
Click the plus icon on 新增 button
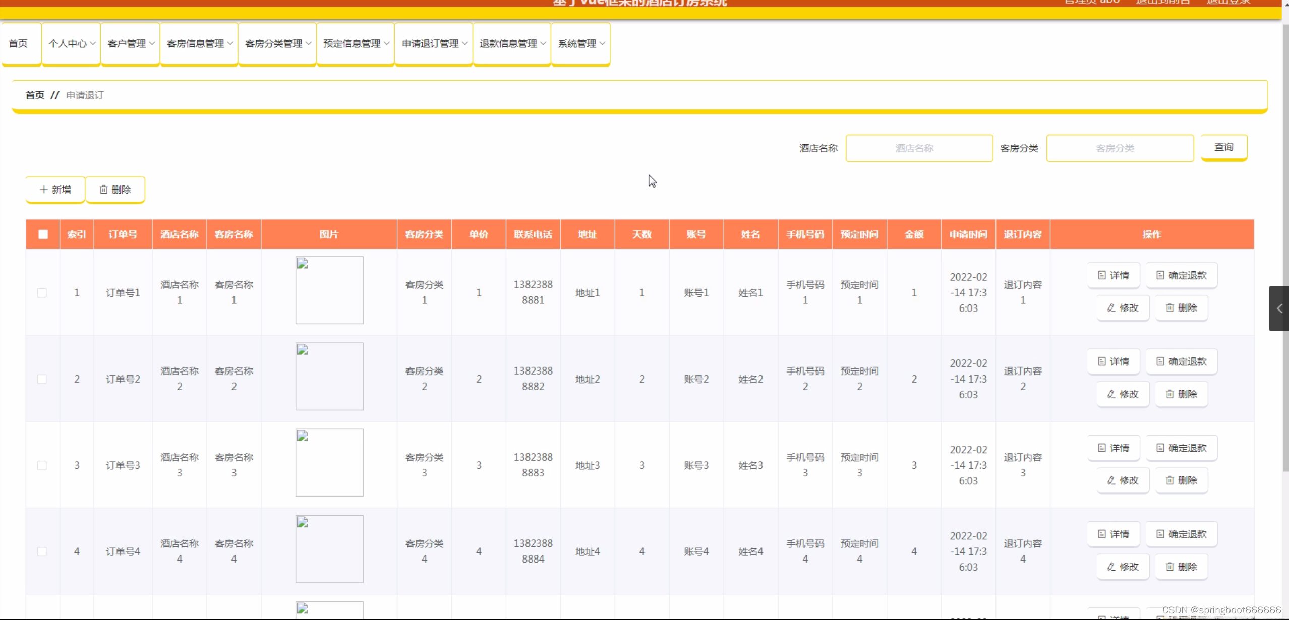pyautogui.click(x=43, y=190)
